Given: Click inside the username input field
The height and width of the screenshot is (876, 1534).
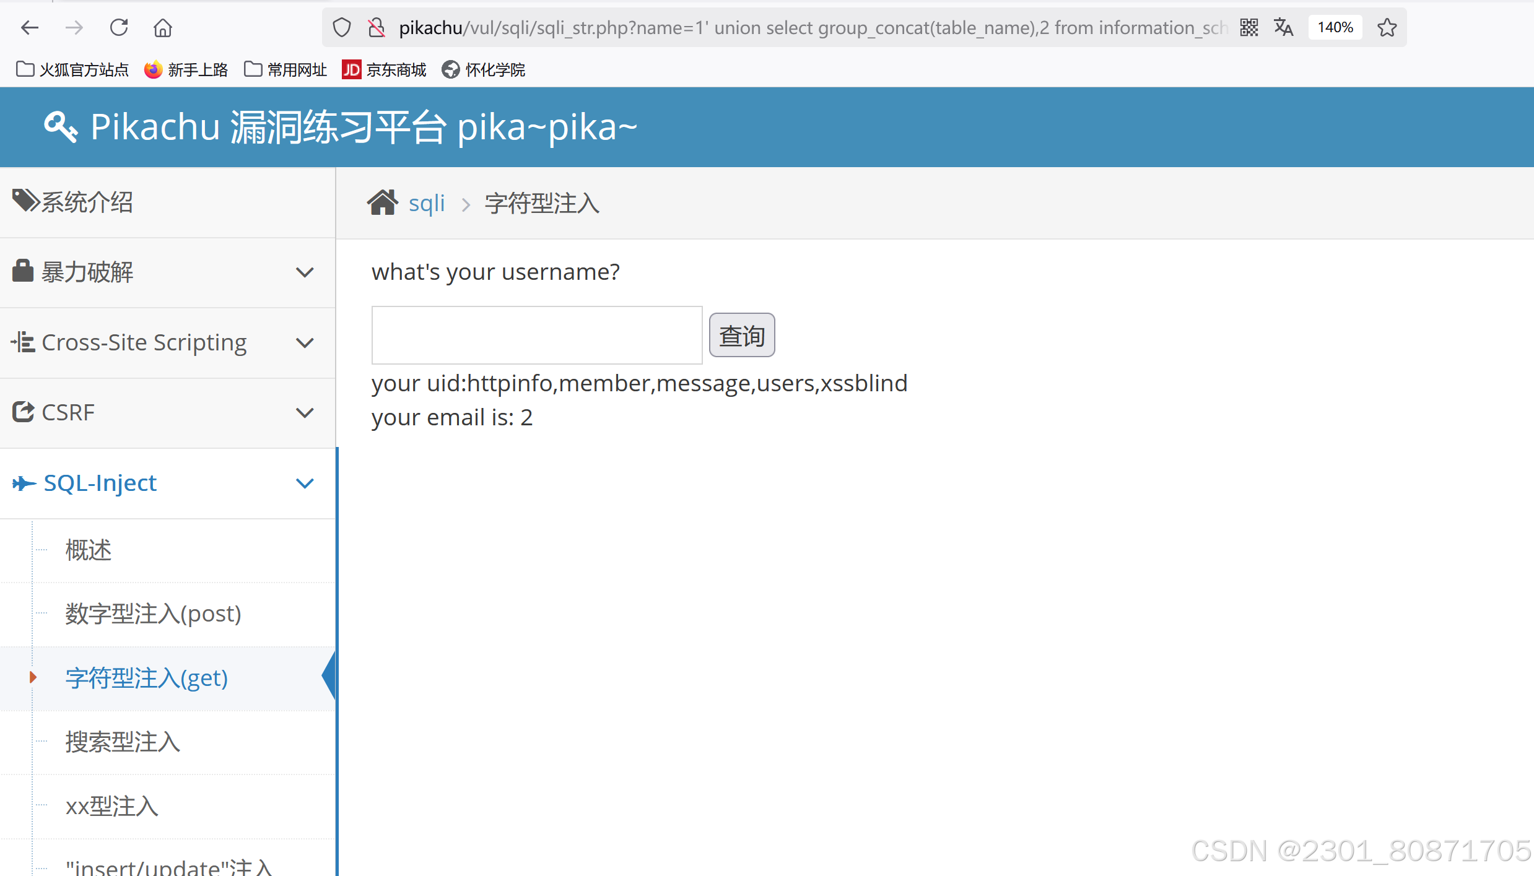Looking at the screenshot, I should coord(536,335).
